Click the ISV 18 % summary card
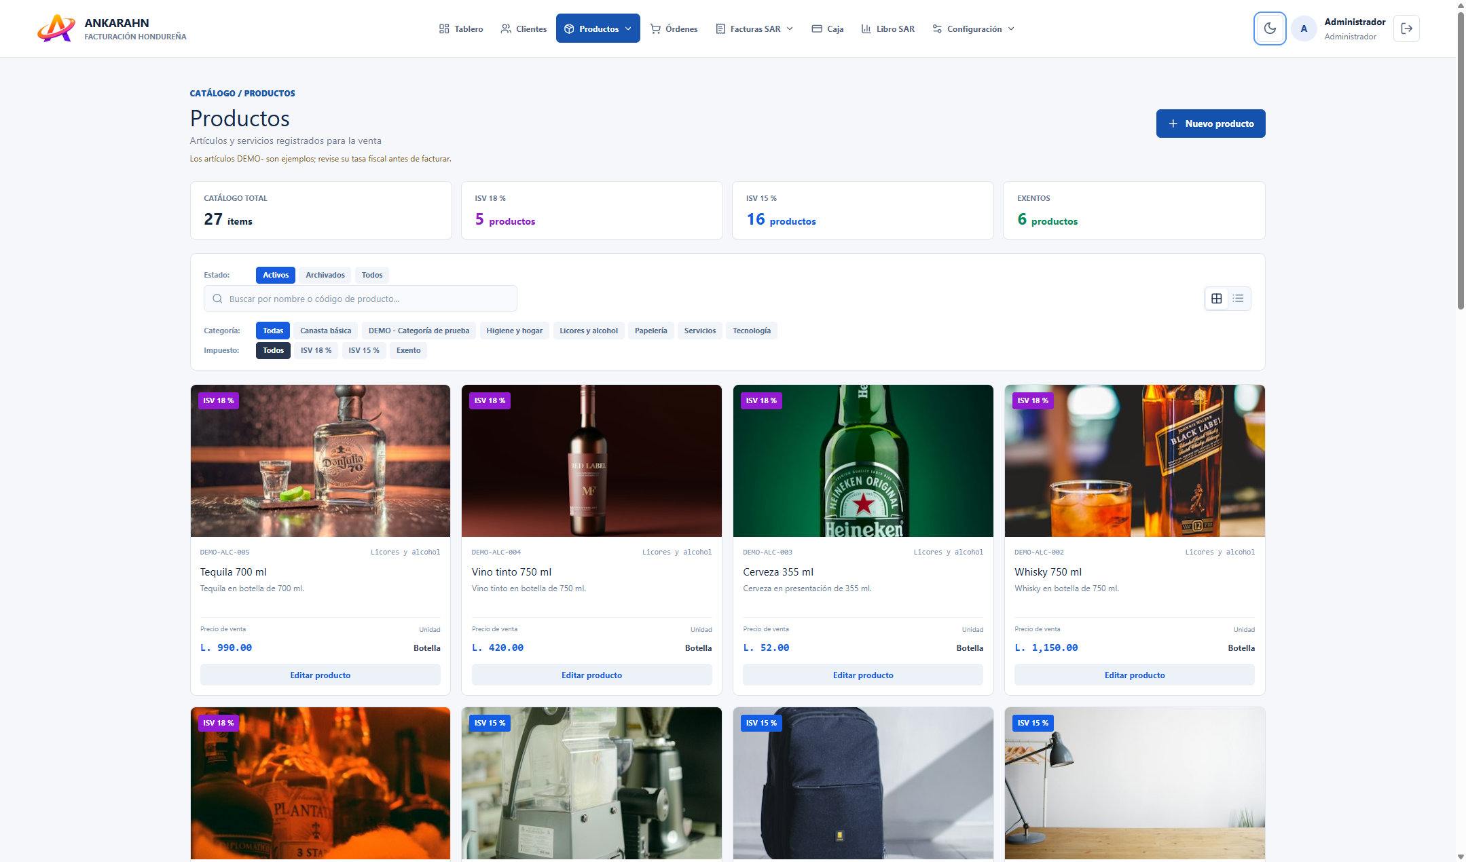Screen dimensions: 1466x862 tap(591, 210)
